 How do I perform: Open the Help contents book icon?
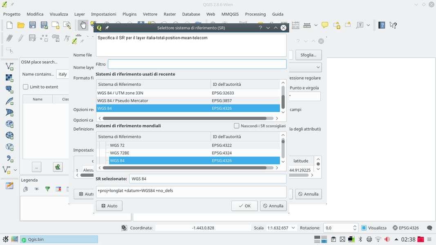pos(382,25)
